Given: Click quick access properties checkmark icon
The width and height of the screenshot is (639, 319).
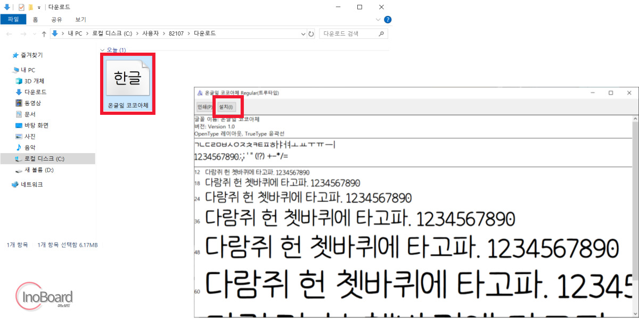Looking at the screenshot, I should click(21, 7).
